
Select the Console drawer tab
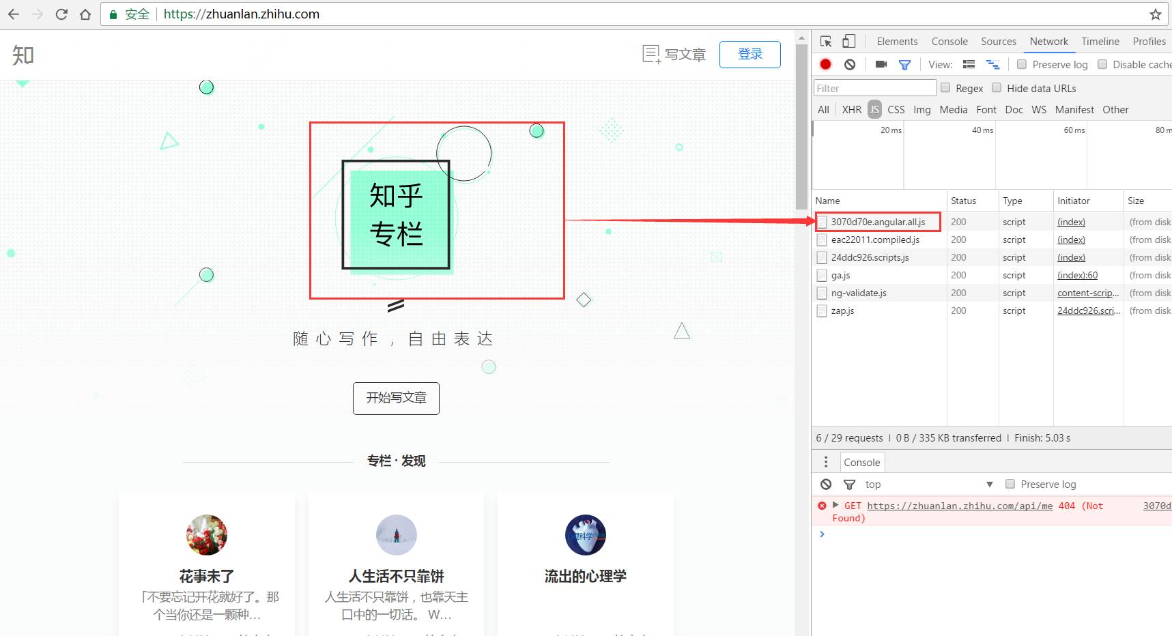pos(862,462)
